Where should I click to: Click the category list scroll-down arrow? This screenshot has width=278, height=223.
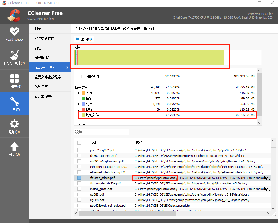(x=259, y=123)
